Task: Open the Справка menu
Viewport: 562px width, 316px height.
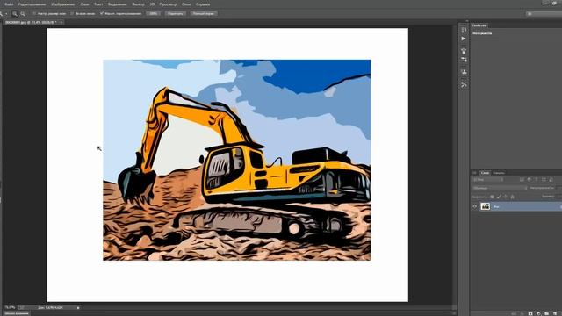Action: pos(203,4)
